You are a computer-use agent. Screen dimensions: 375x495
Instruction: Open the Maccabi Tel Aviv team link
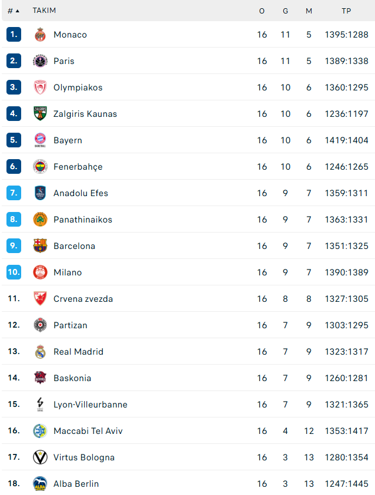click(88, 431)
